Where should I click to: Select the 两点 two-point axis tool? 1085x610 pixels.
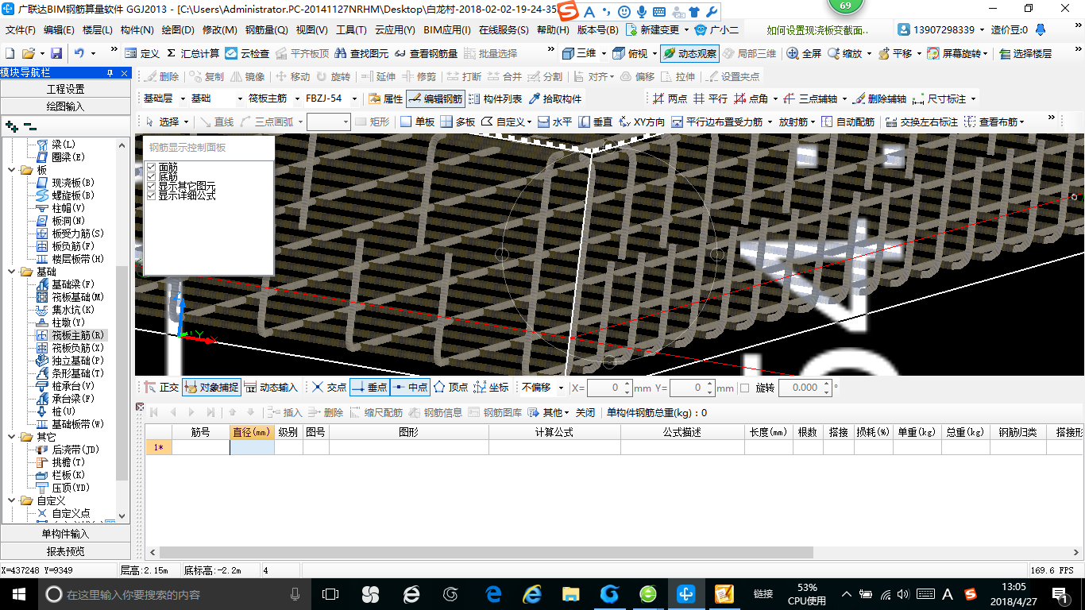[x=670, y=98]
